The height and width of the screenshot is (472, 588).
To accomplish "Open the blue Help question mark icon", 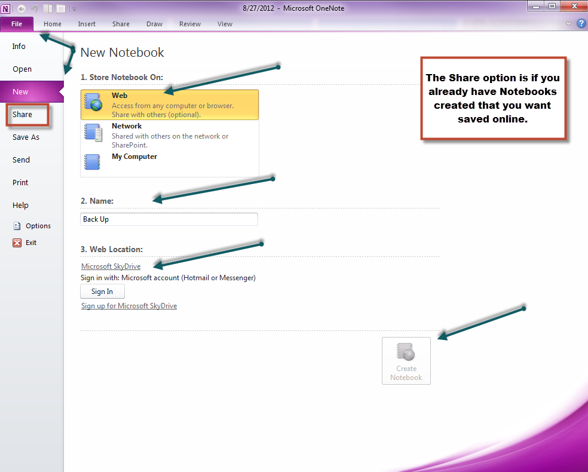I will pos(581,24).
